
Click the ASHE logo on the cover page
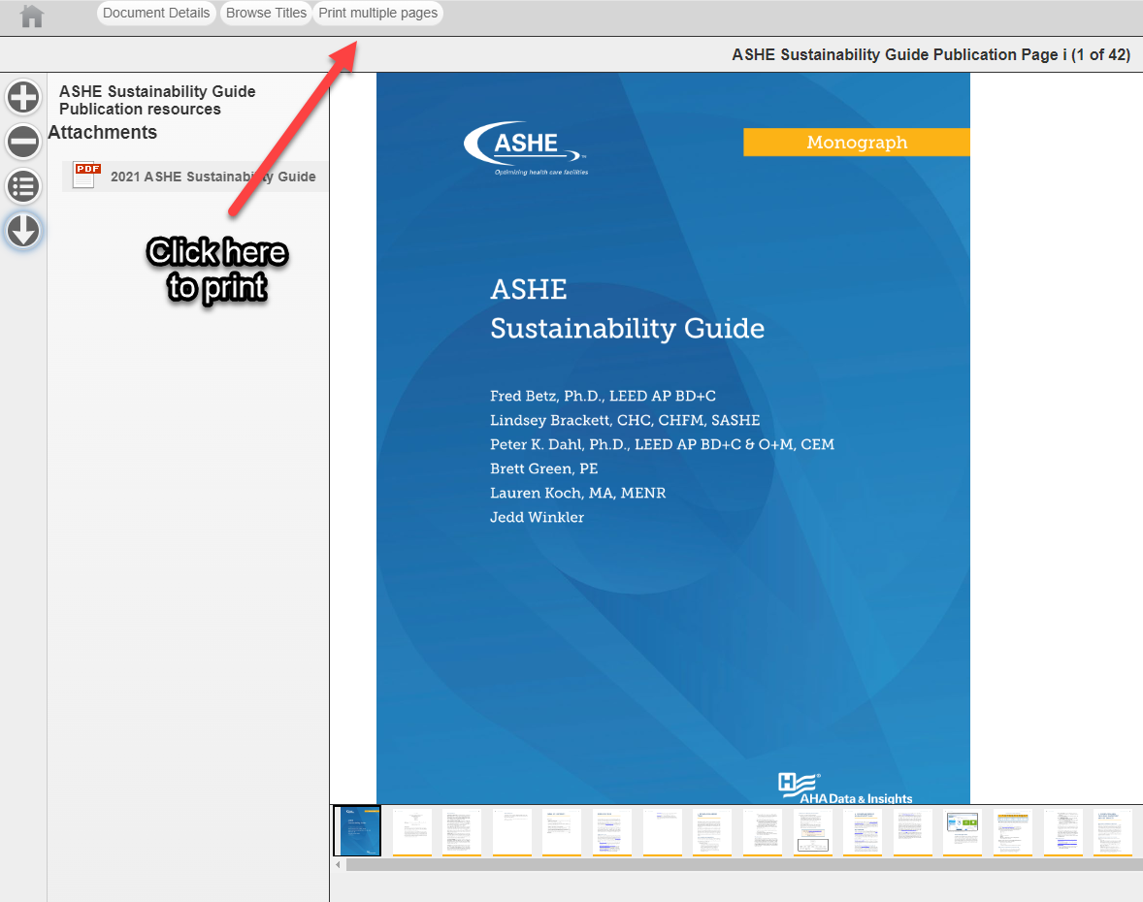coord(525,144)
